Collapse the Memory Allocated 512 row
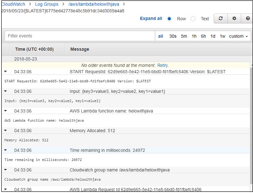 point(5,131)
